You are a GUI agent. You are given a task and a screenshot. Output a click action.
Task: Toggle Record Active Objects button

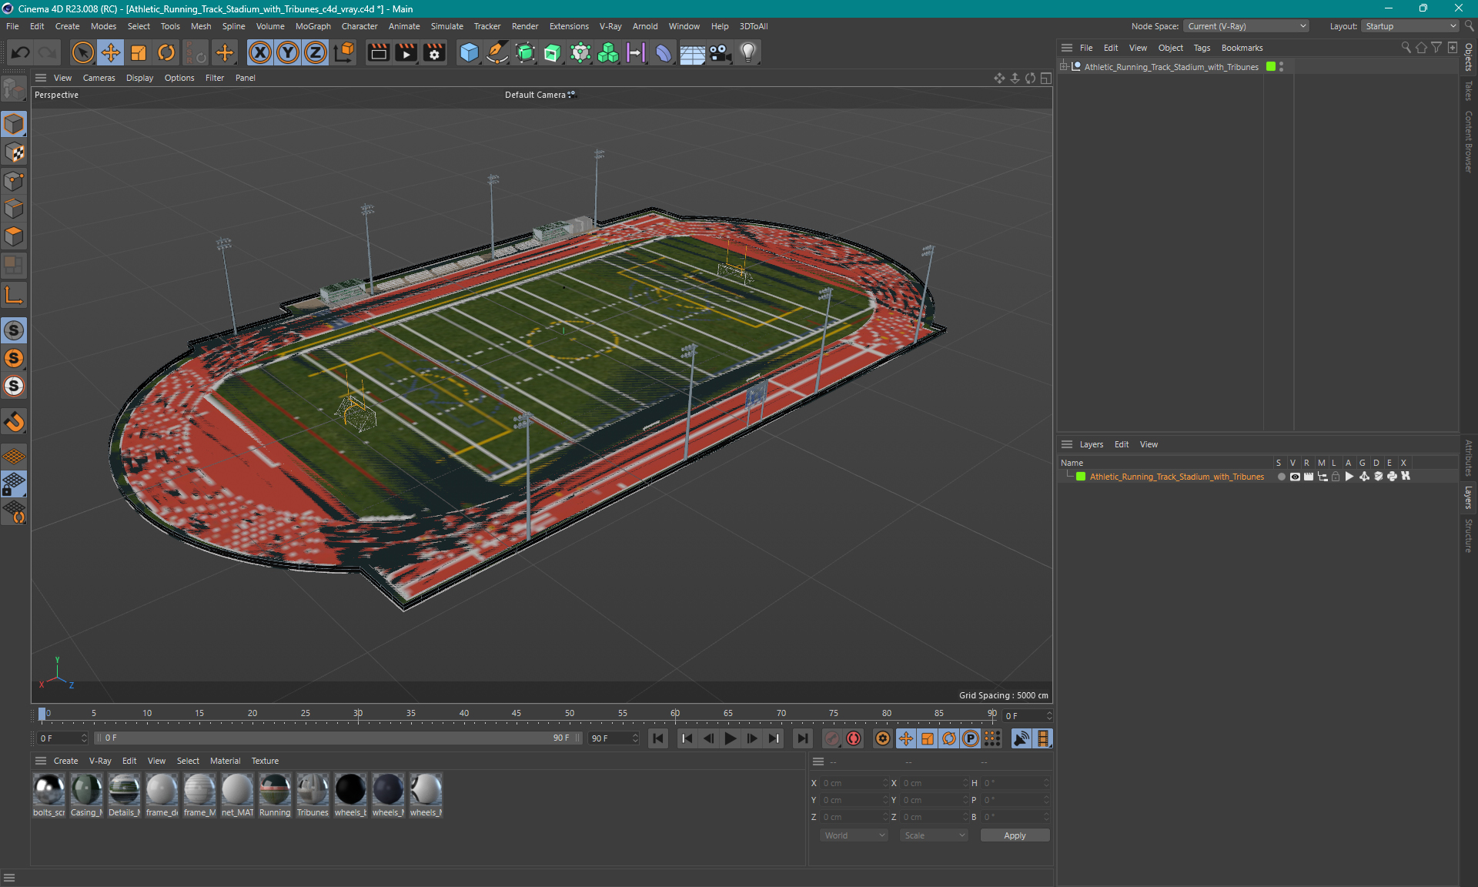pyautogui.click(x=832, y=738)
